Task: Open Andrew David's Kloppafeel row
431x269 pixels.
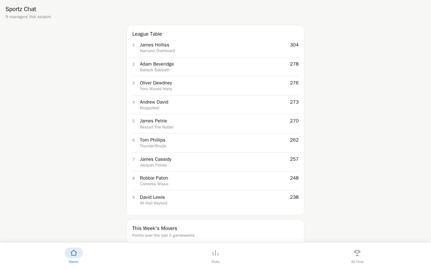Action: pyautogui.click(x=215, y=105)
